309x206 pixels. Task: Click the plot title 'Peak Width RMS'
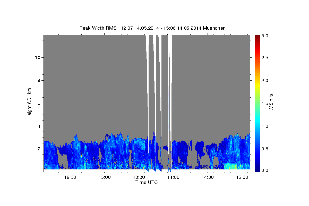pos(98,28)
